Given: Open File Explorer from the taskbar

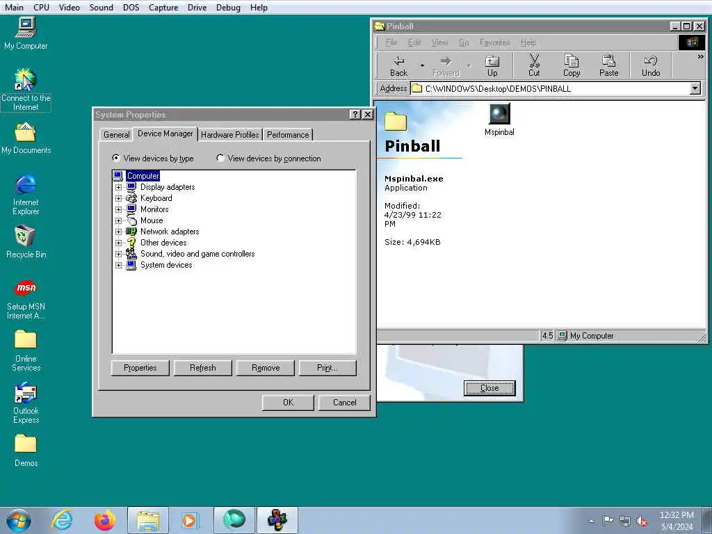Looking at the screenshot, I should coord(148,520).
